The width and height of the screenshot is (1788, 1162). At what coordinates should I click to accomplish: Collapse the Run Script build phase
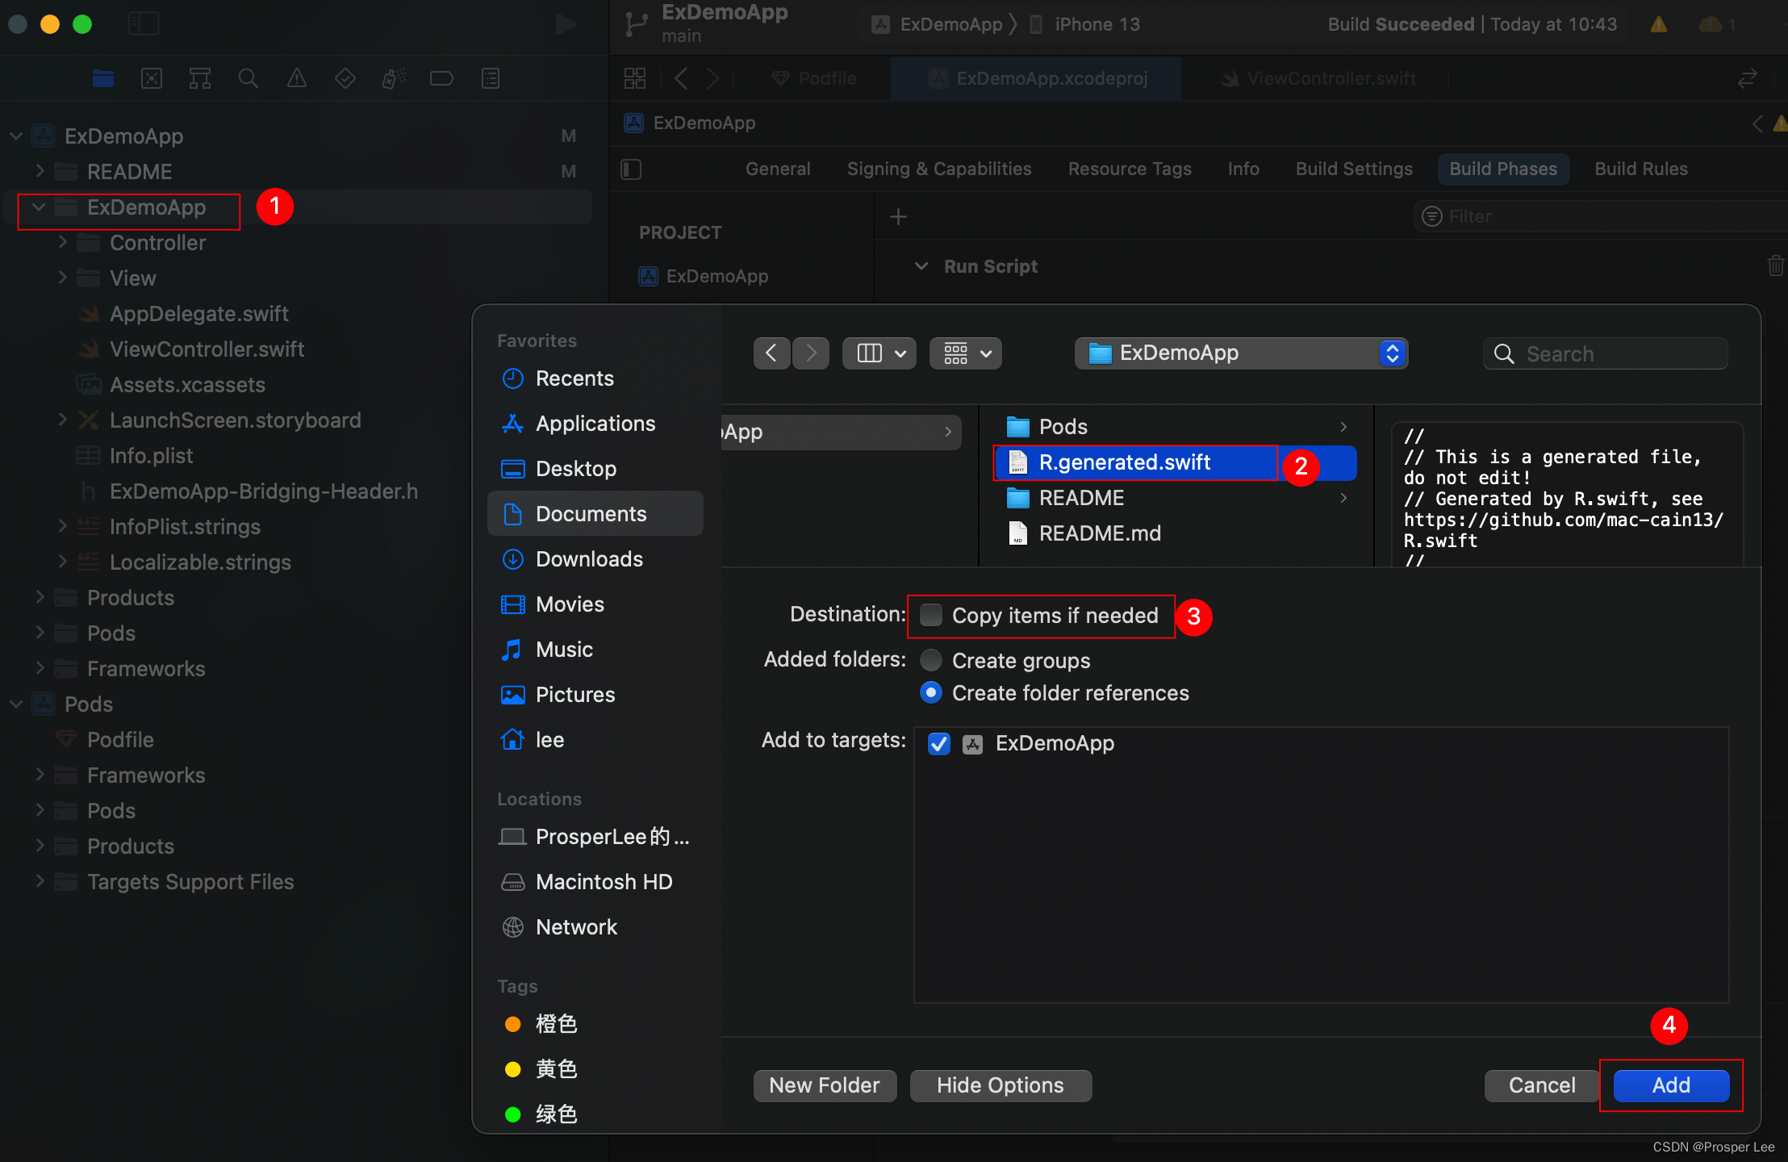(921, 265)
